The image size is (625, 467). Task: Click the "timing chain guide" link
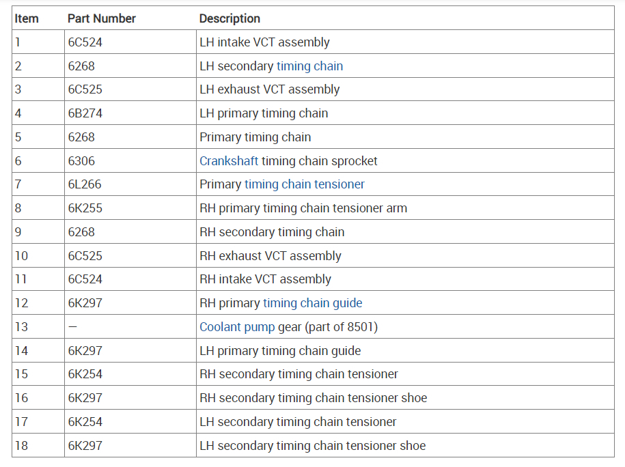[x=312, y=303]
